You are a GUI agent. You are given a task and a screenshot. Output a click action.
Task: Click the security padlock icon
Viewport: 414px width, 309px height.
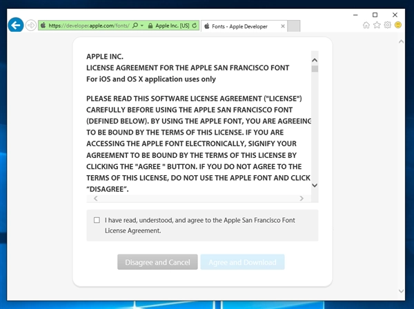[150, 26]
